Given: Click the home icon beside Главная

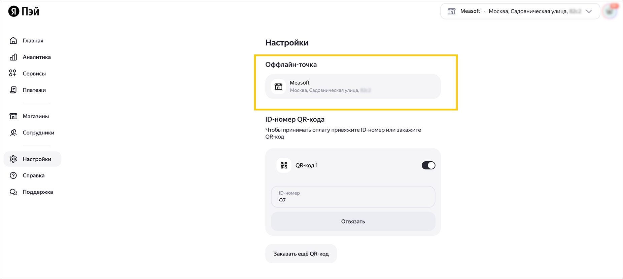Looking at the screenshot, I should 13,41.
